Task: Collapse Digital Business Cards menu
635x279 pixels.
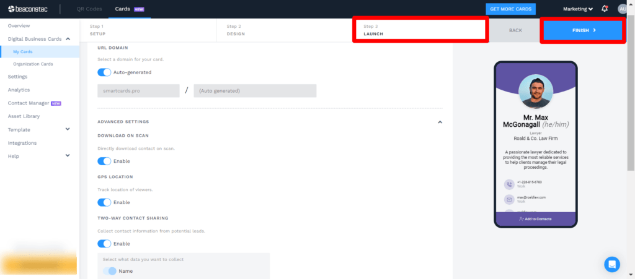Action: (x=68, y=39)
